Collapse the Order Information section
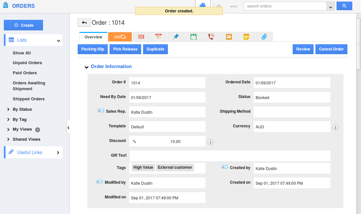This screenshot has width=361, height=214. [x=87, y=67]
